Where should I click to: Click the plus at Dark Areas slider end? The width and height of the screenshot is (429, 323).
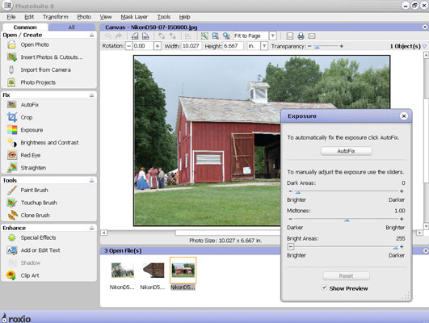pyautogui.click(x=402, y=191)
